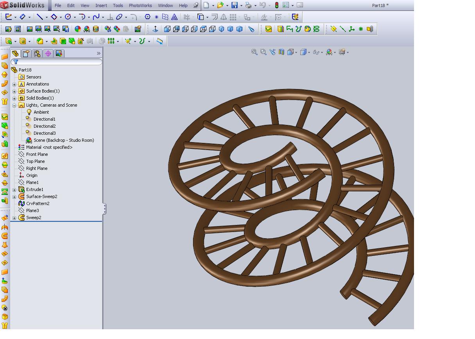Click the Section View icon
The height and width of the screenshot is (339, 475).
(x=281, y=52)
